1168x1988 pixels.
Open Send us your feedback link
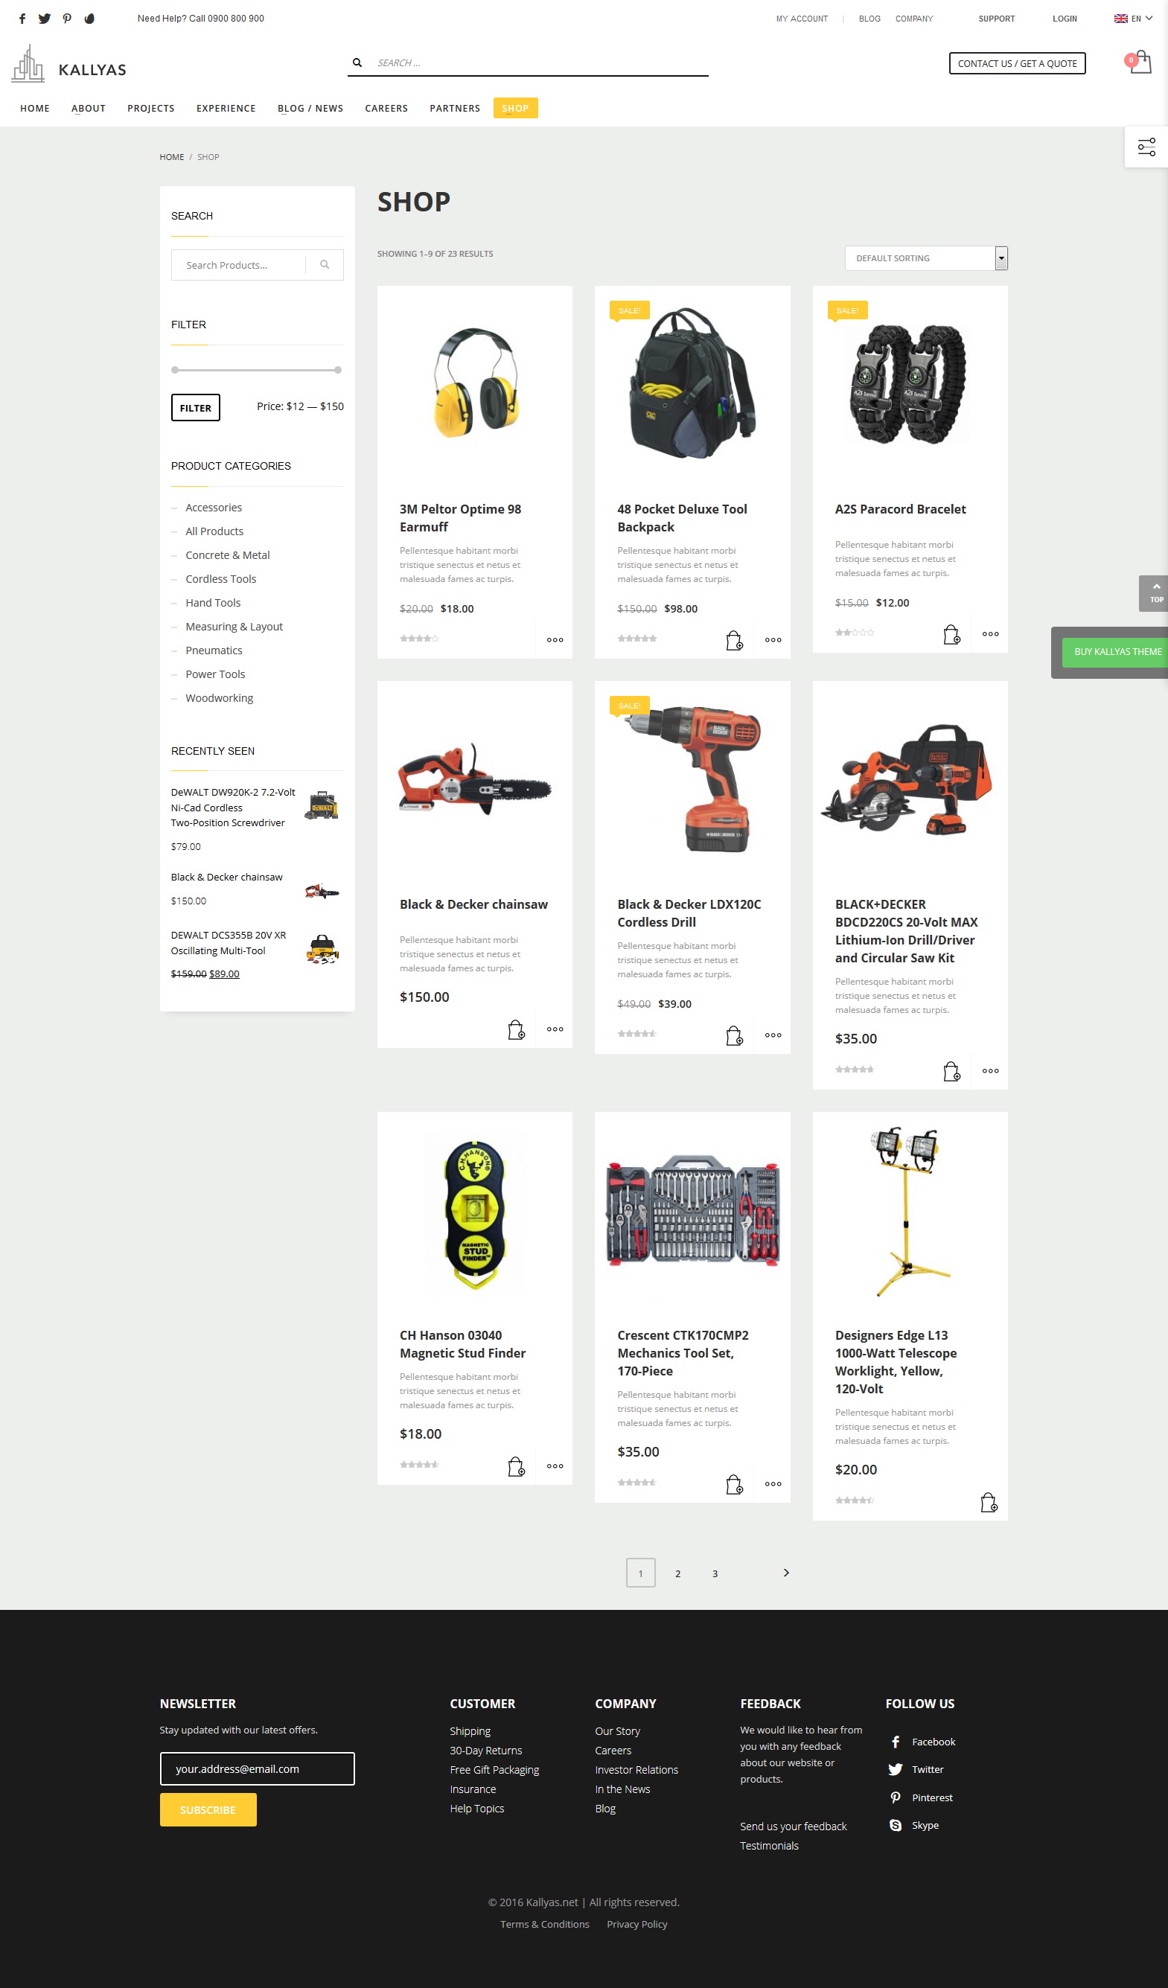[x=793, y=1826]
